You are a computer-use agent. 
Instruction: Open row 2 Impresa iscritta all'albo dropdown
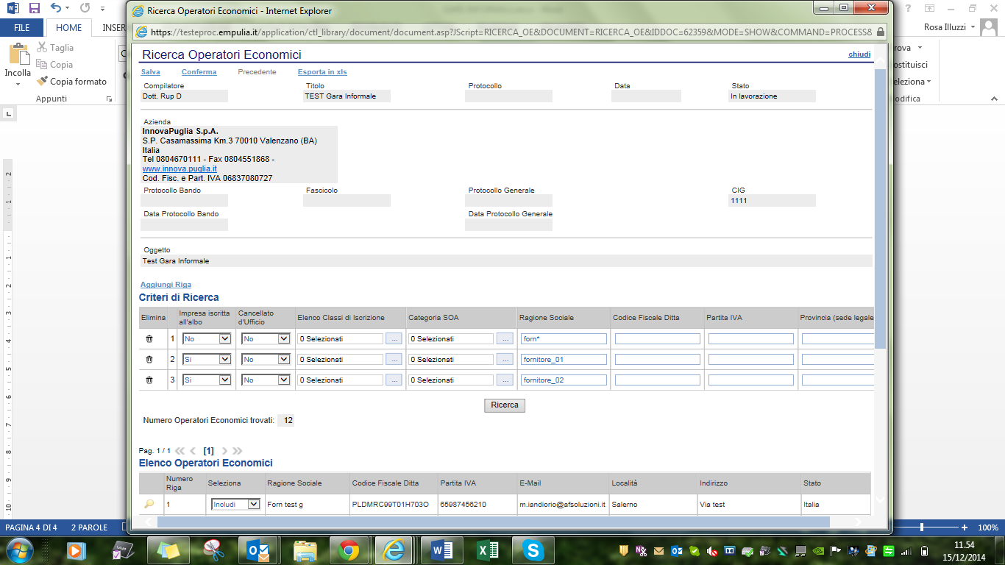pos(207,360)
